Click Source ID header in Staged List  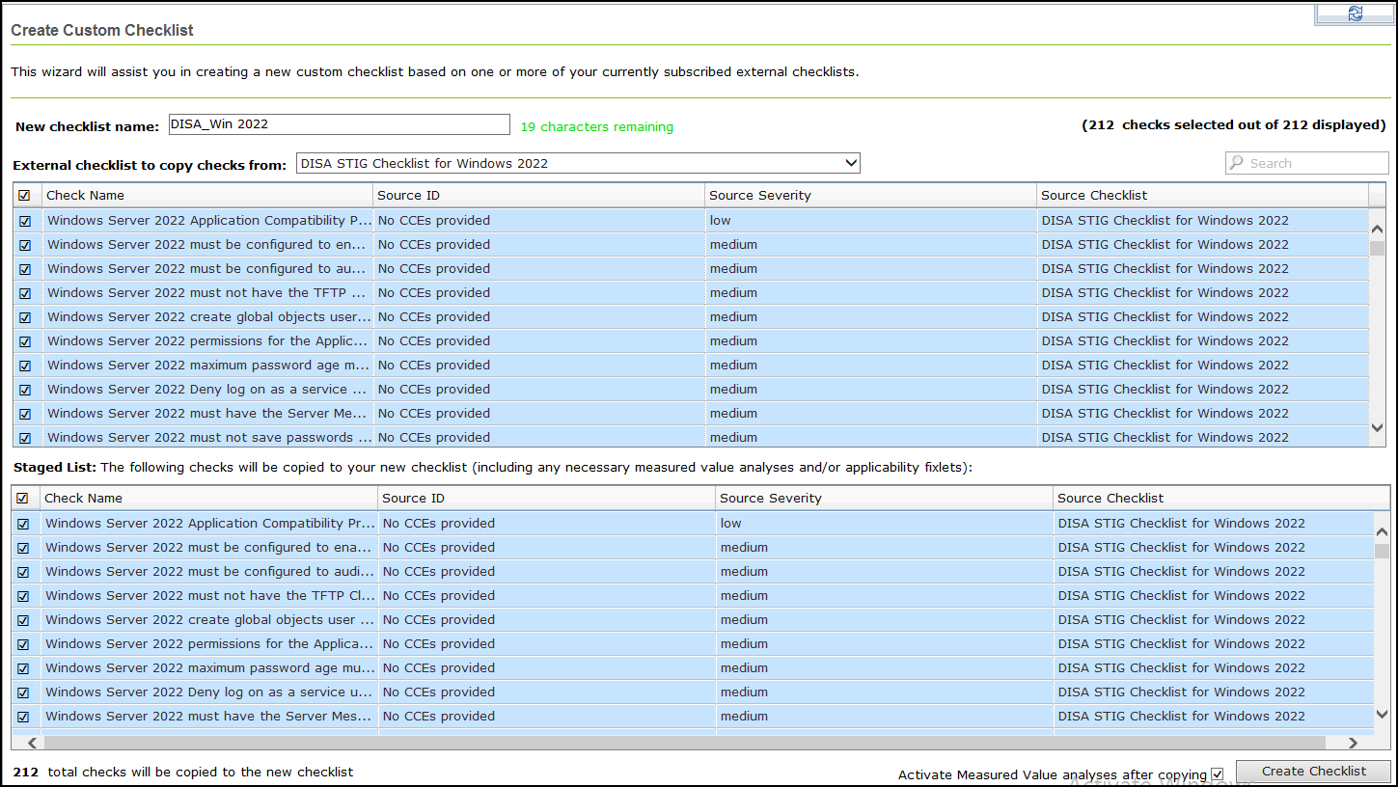pos(413,499)
